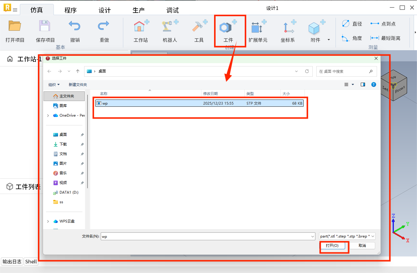Open the file type filter dropdown
Screen dimensions: 417x273
click(x=347, y=236)
